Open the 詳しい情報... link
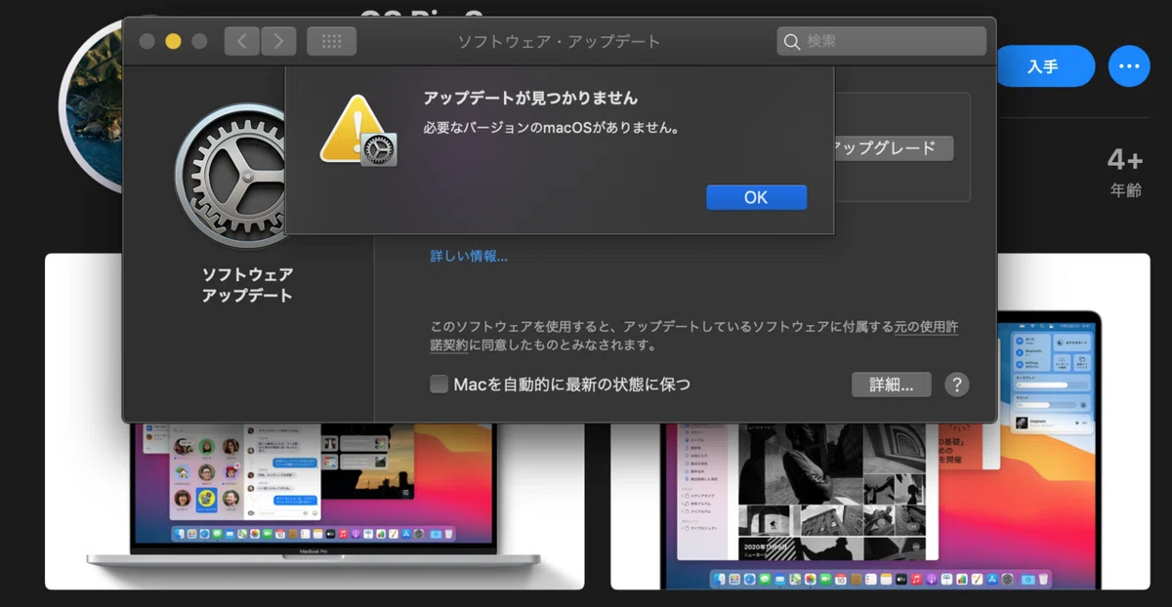This screenshot has width=1172, height=607. click(469, 257)
